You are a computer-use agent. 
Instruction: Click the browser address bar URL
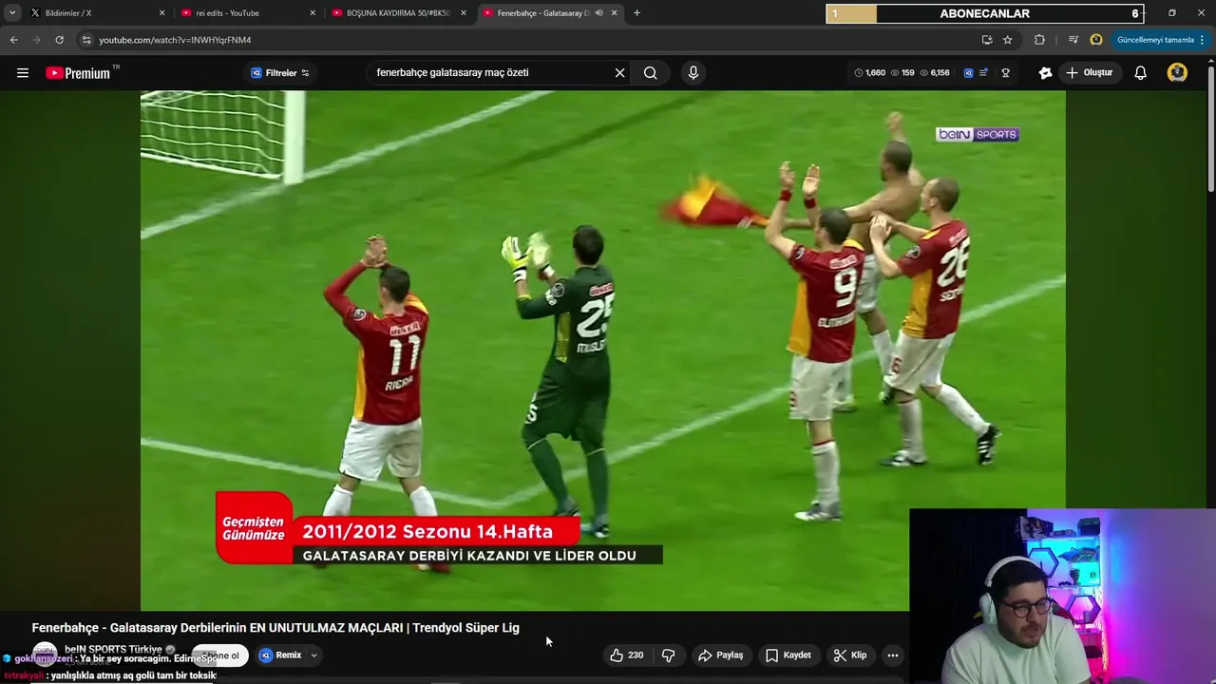pos(175,40)
